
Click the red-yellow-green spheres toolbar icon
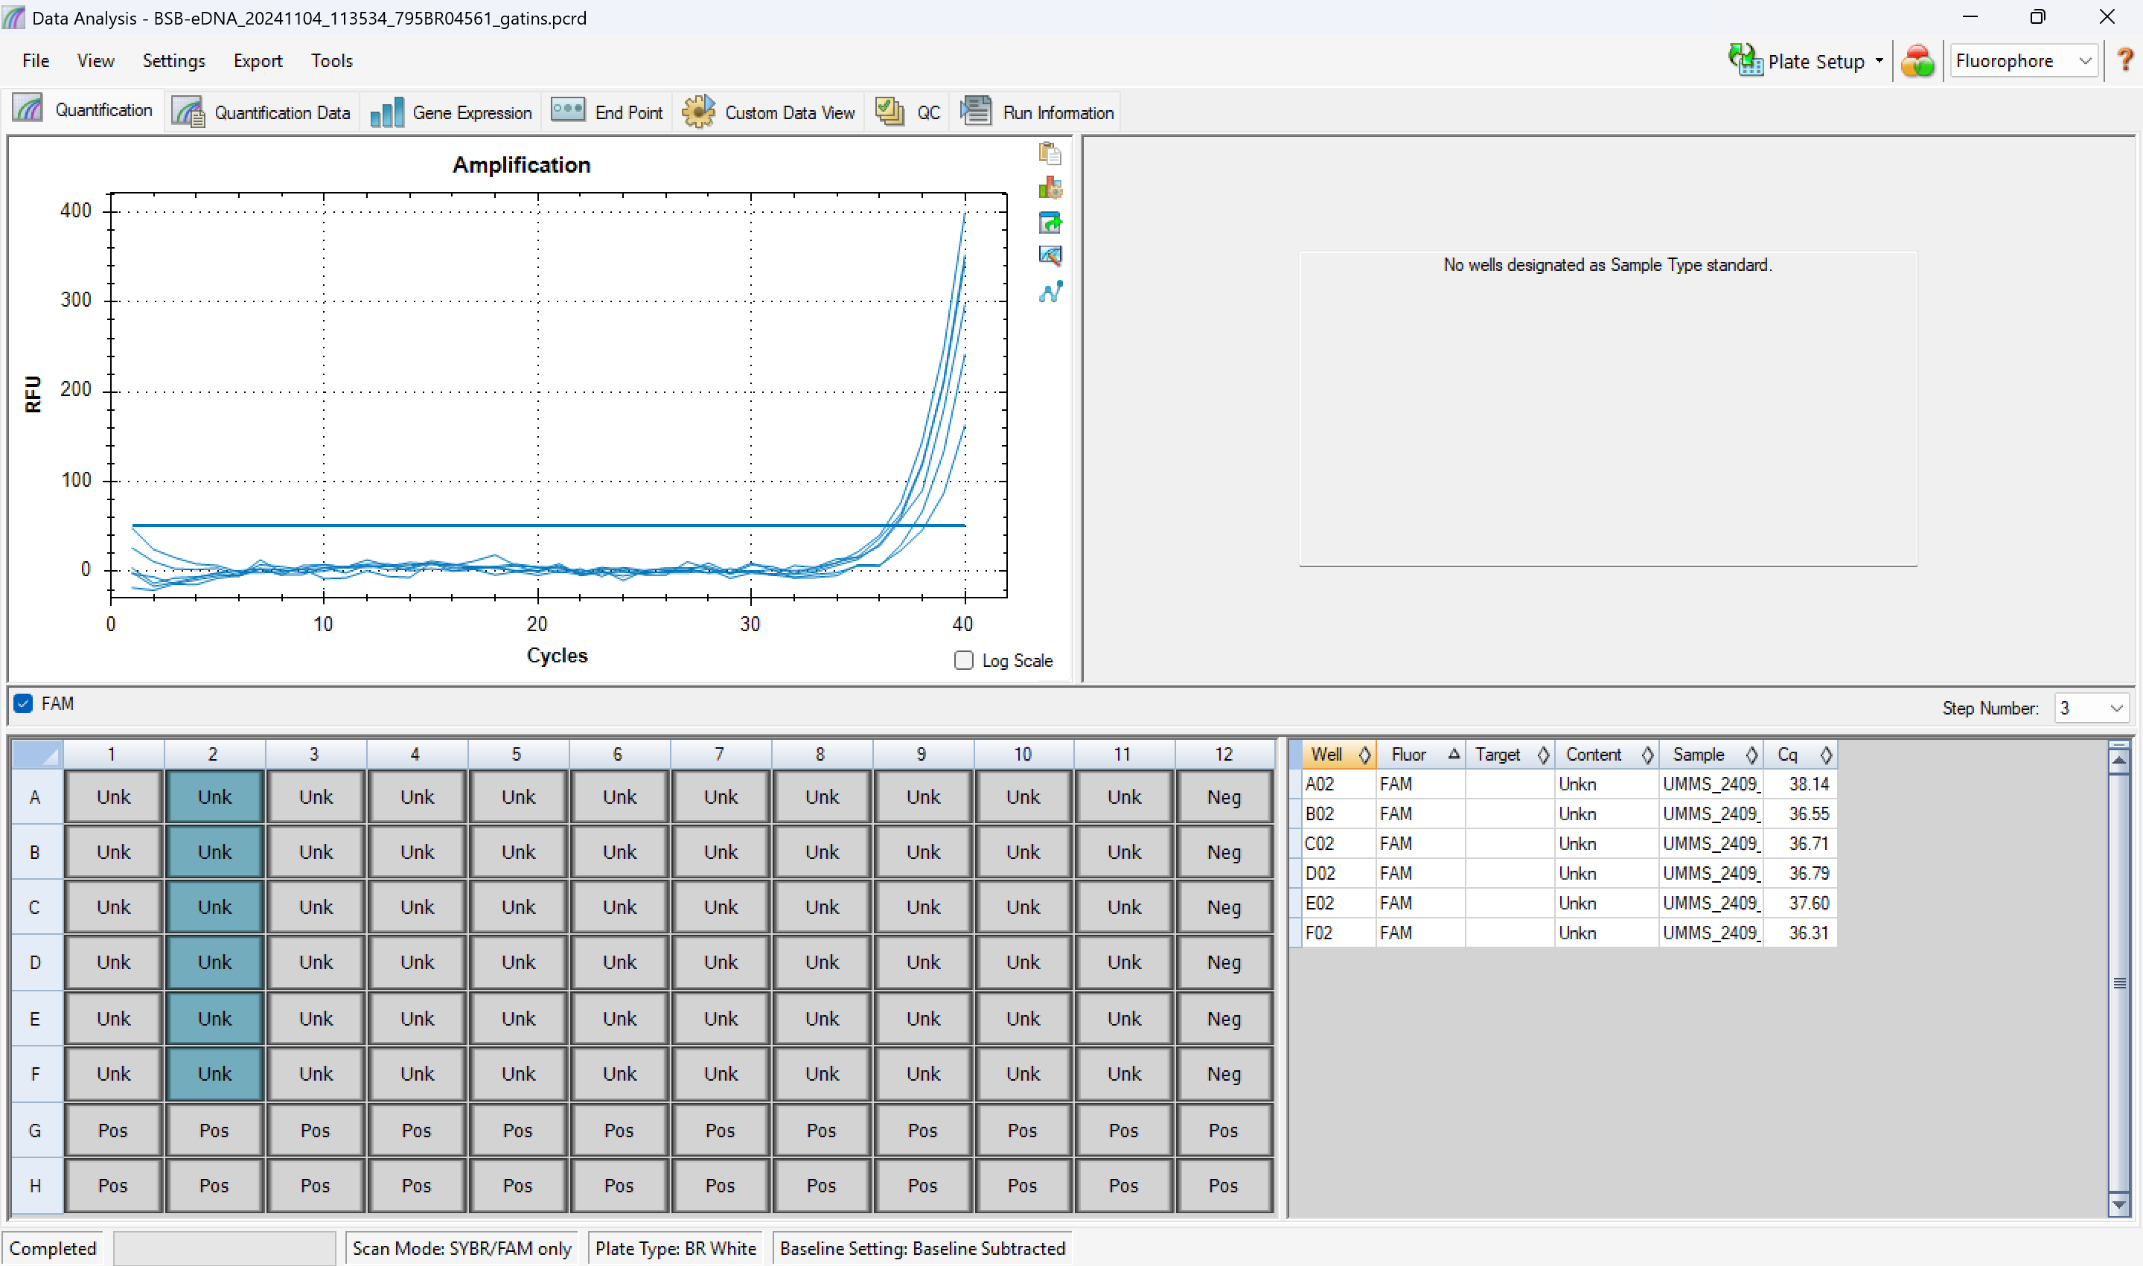click(x=1917, y=62)
